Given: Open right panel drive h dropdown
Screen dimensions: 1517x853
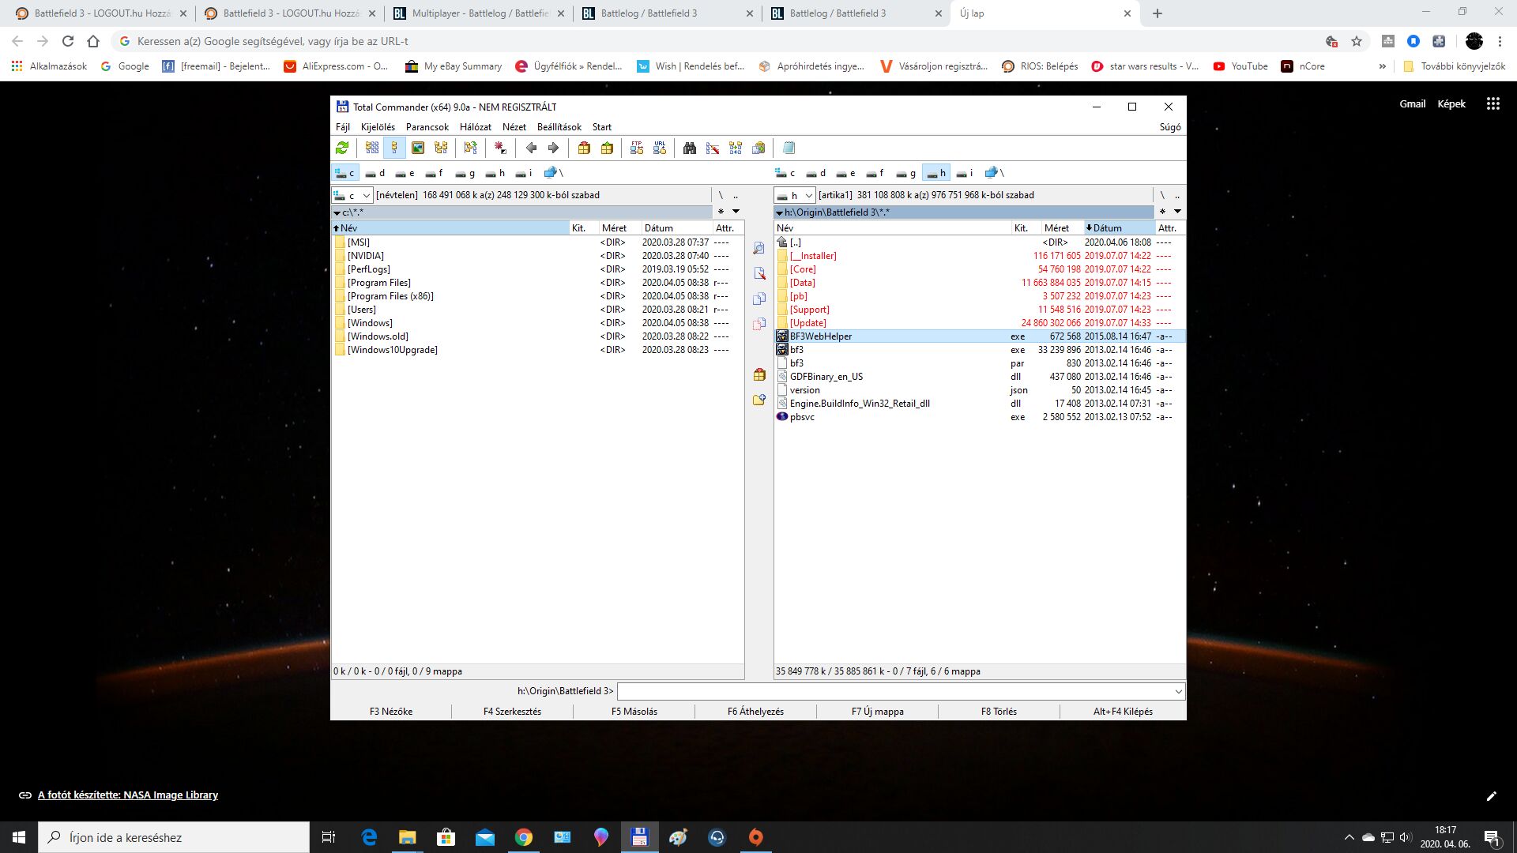Looking at the screenshot, I should coord(794,195).
